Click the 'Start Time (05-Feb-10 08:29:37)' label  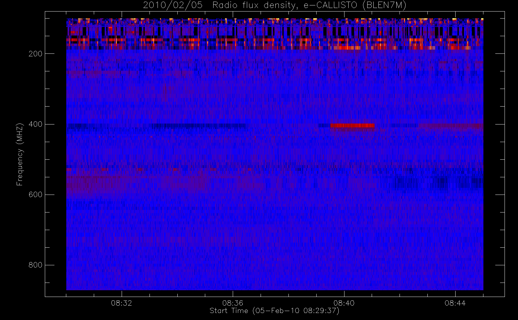(274, 311)
